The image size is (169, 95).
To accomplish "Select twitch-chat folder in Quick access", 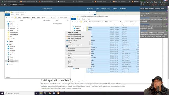I will pyautogui.click(x=12, y=39).
